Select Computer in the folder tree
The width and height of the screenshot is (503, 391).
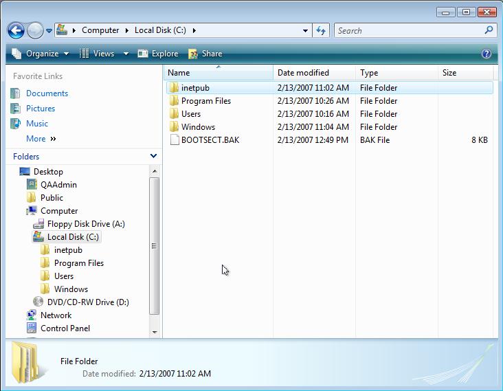click(x=59, y=211)
